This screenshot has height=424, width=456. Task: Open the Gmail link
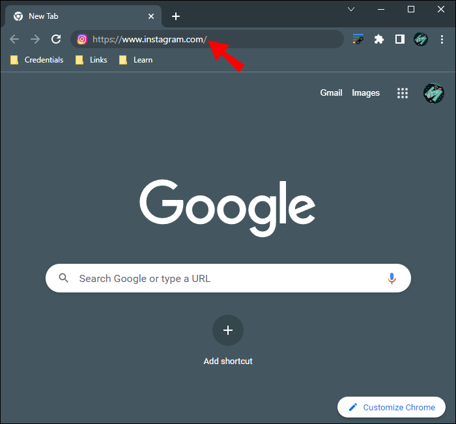coord(331,92)
